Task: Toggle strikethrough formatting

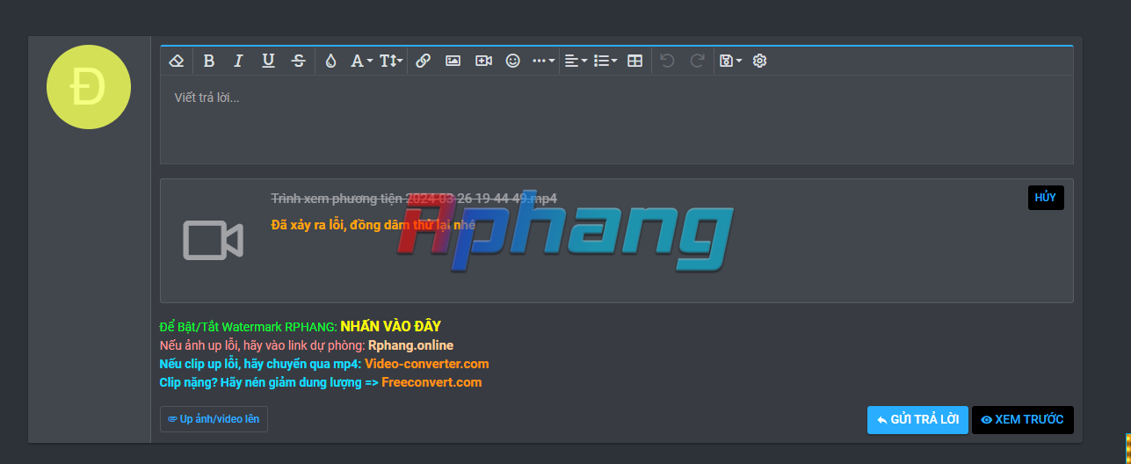Action: (x=298, y=61)
